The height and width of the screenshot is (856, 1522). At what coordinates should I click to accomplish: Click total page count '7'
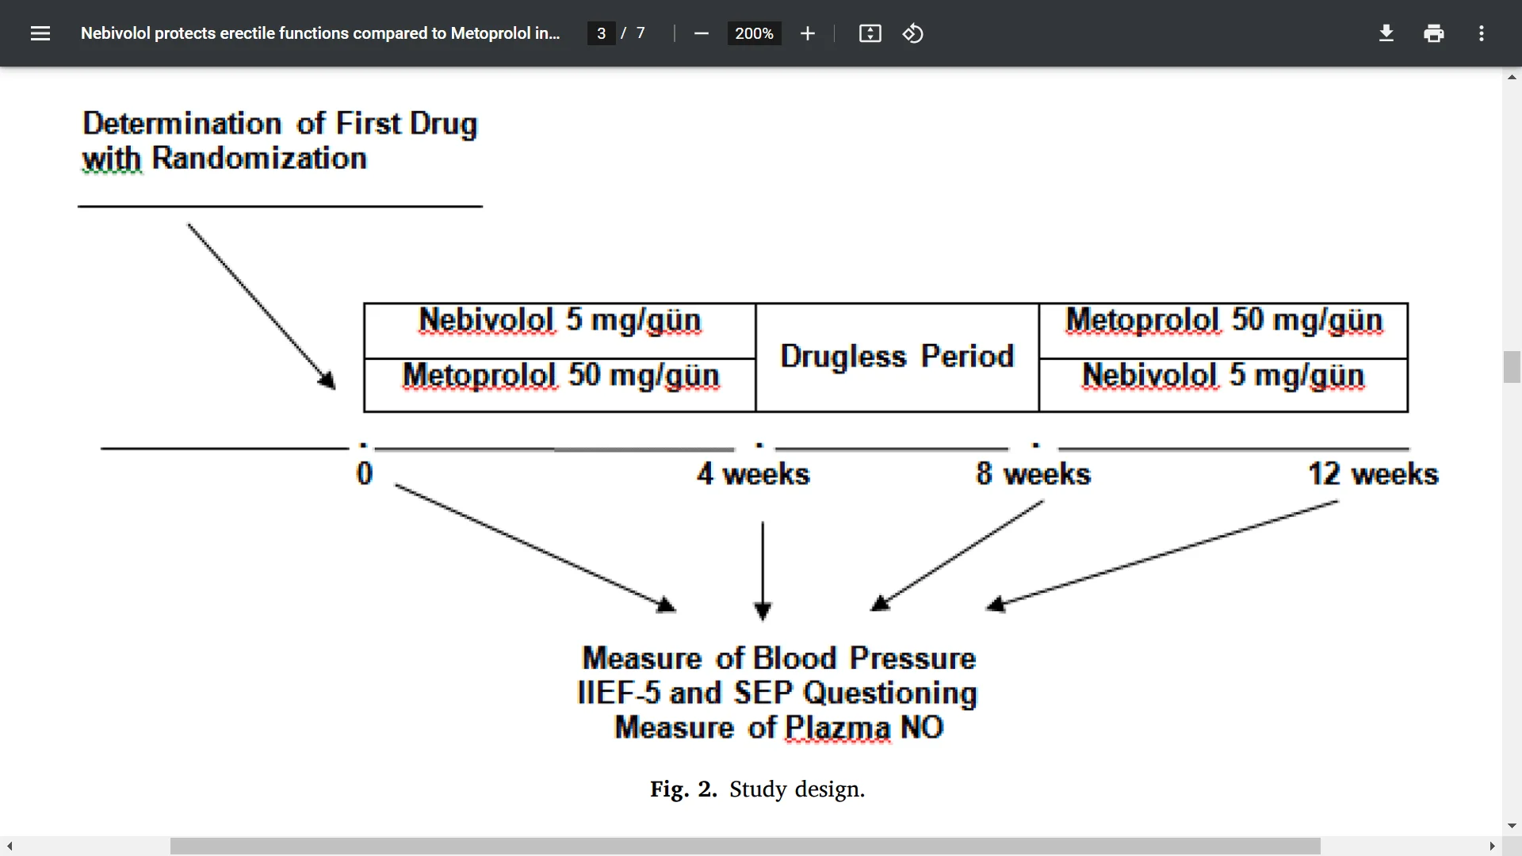pyautogui.click(x=641, y=33)
